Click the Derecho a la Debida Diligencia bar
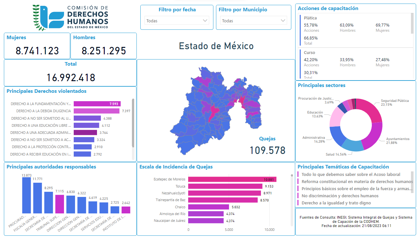Image resolution: width=420 pixels, height=238 pixels. pyautogui.click(x=96, y=111)
